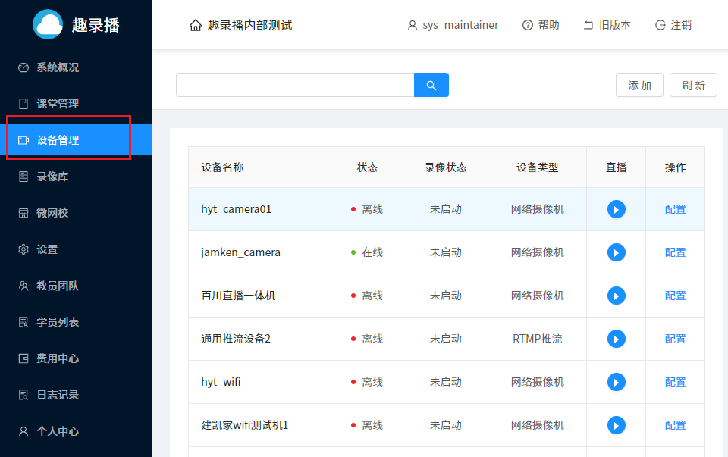The height and width of the screenshot is (457, 728).
Task: Open 设置 in the sidebar
Action: point(76,249)
